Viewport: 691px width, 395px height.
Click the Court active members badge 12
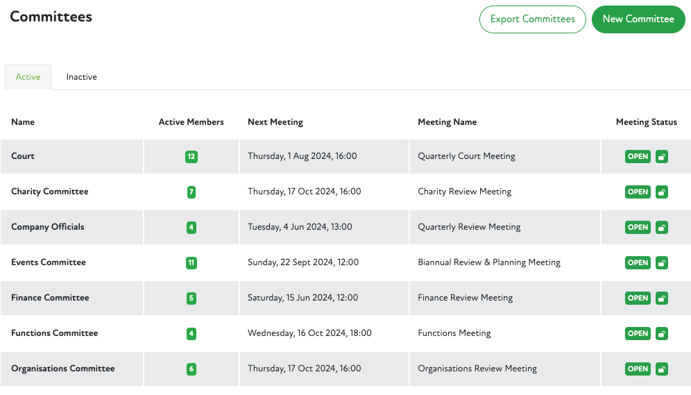point(191,157)
